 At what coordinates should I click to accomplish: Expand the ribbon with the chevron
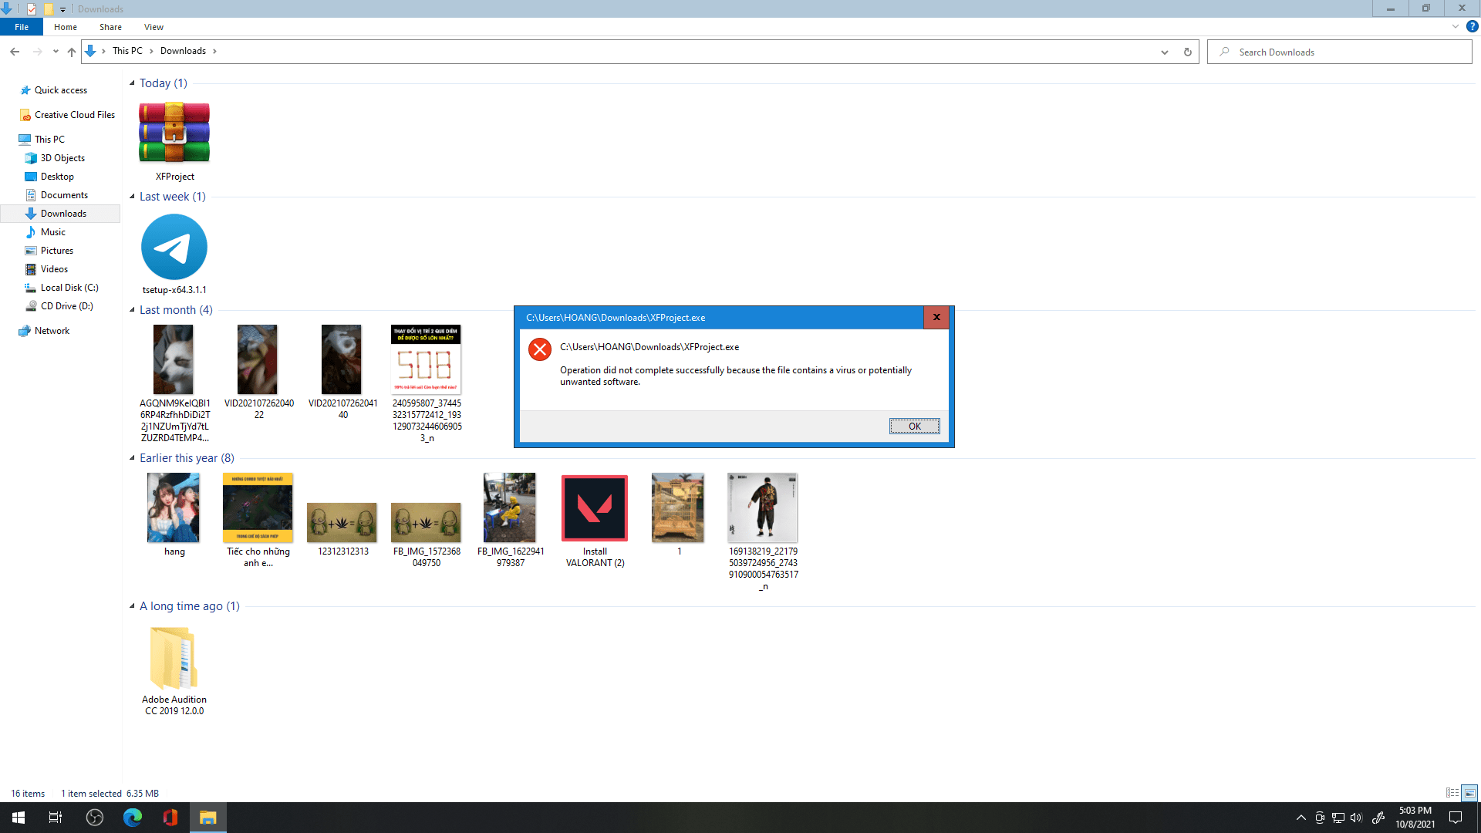coord(1456,26)
